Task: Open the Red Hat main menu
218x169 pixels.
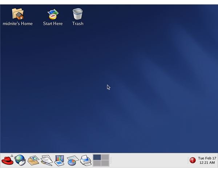Action: (x=7, y=160)
